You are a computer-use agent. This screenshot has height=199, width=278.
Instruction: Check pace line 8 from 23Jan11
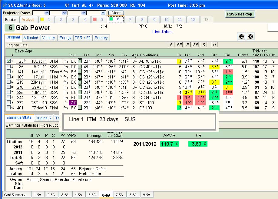[x=8, y=97]
